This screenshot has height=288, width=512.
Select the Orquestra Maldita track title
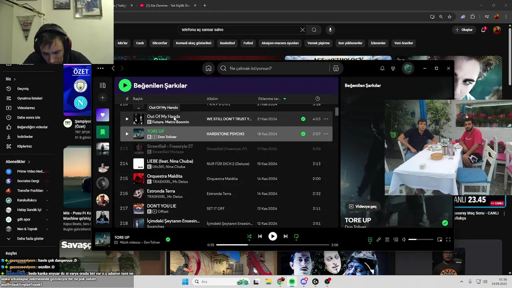point(165,176)
